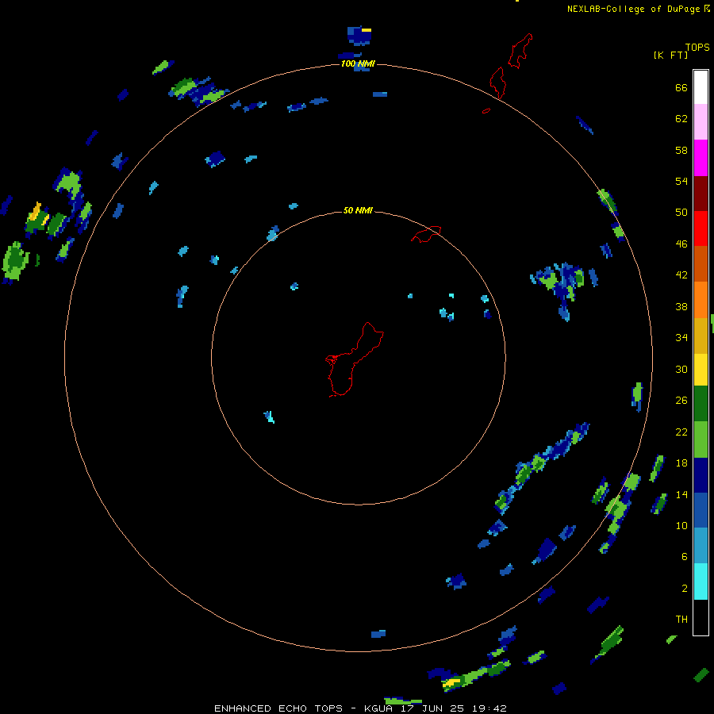
Task: Select the "6" scale value
Action: (685, 556)
